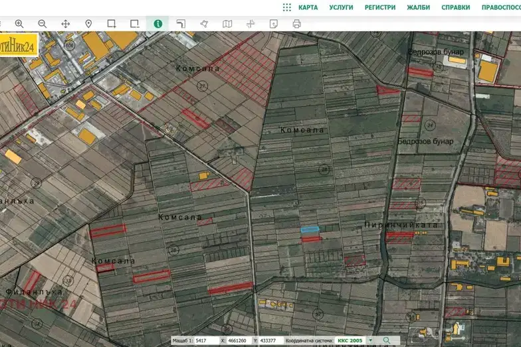Expand the coordinate system dropdown arrow
The width and height of the screenshot is (521, 347).
[x=371, y=340]
